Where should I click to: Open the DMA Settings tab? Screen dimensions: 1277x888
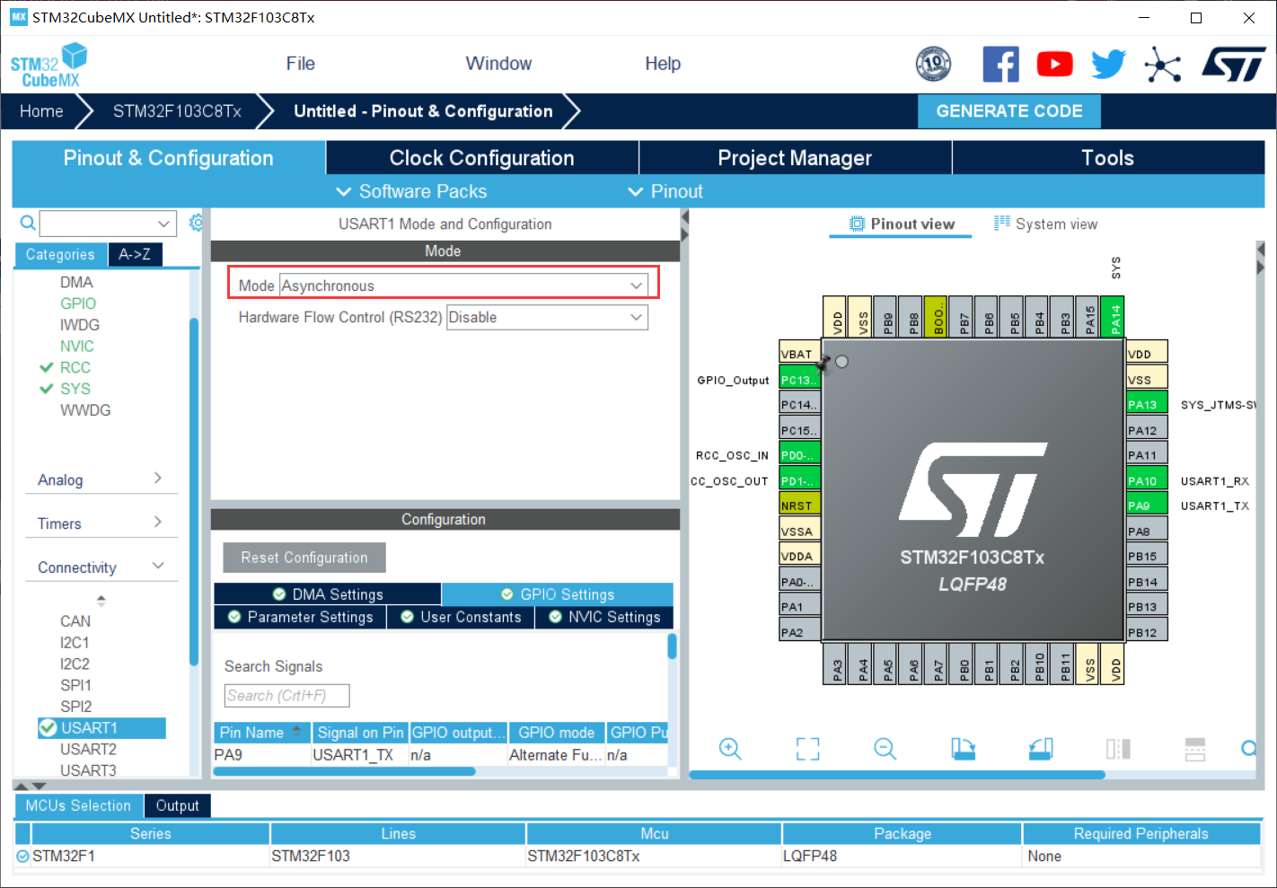(327, 594)
